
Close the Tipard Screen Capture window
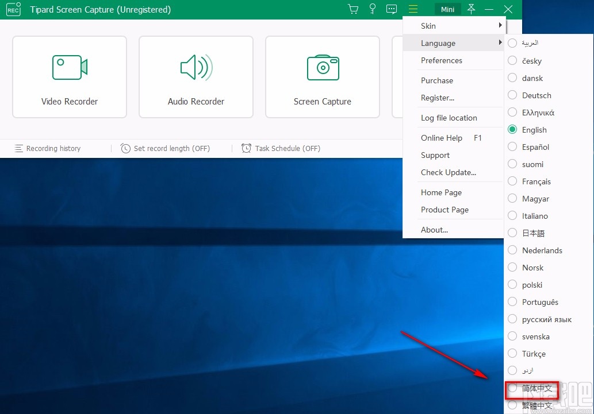tap(508, 9)
